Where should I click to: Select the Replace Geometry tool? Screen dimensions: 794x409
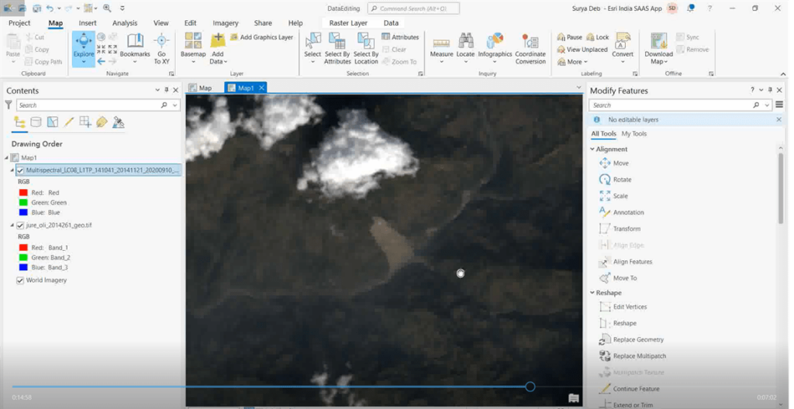coord(632,339)
